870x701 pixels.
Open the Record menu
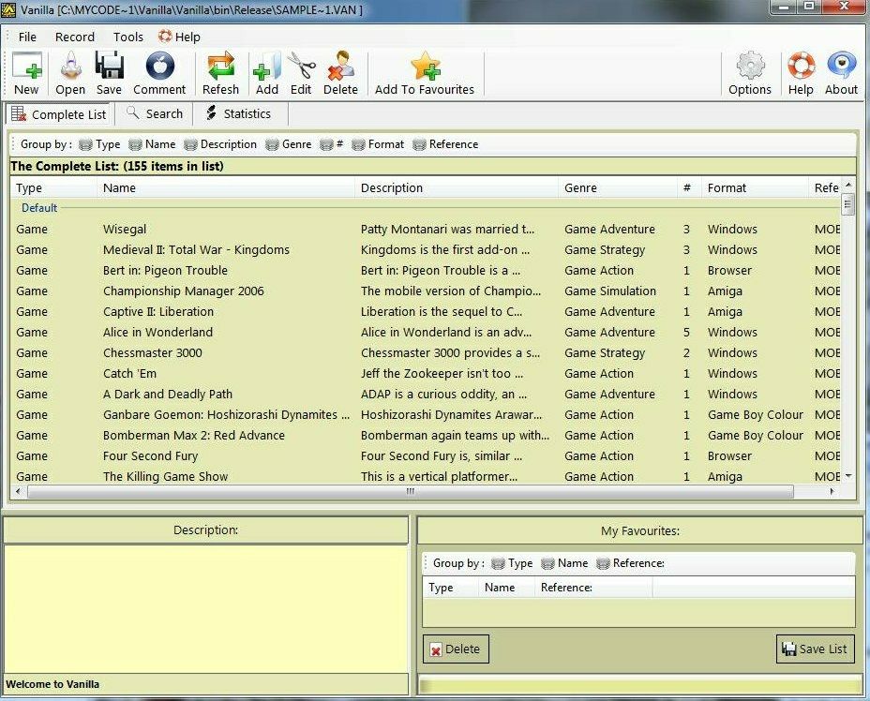pyautogui.click(x=74, y=37)
